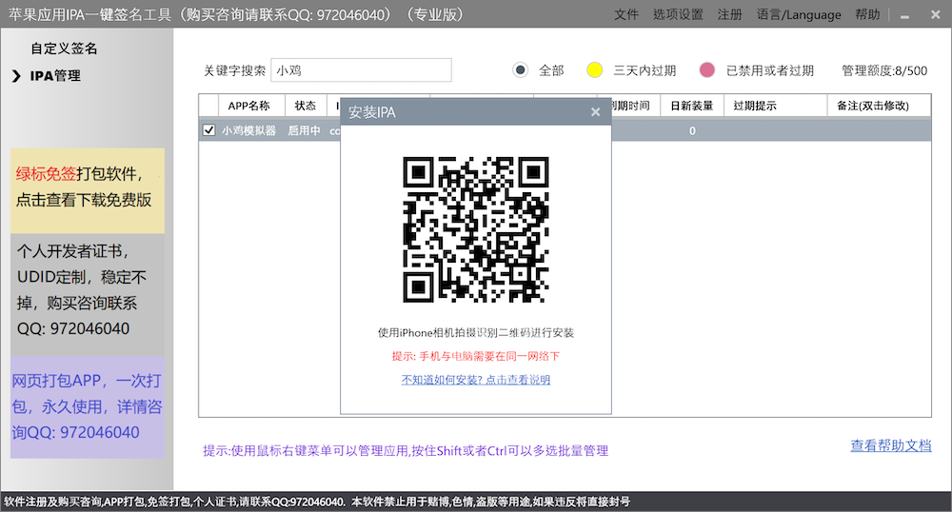This screenshot has width=952, height=512.
Task: Close the main application window
Action: 936,14
